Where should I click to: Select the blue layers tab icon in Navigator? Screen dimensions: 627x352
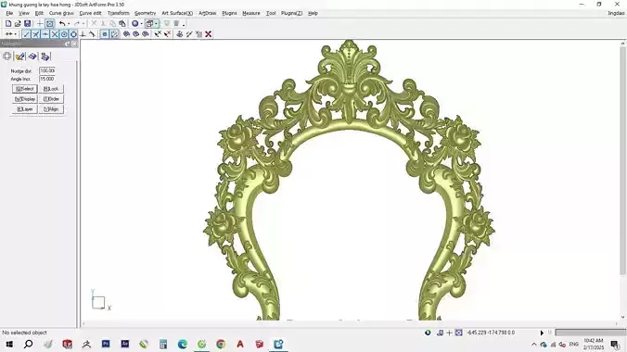point(32,57)
